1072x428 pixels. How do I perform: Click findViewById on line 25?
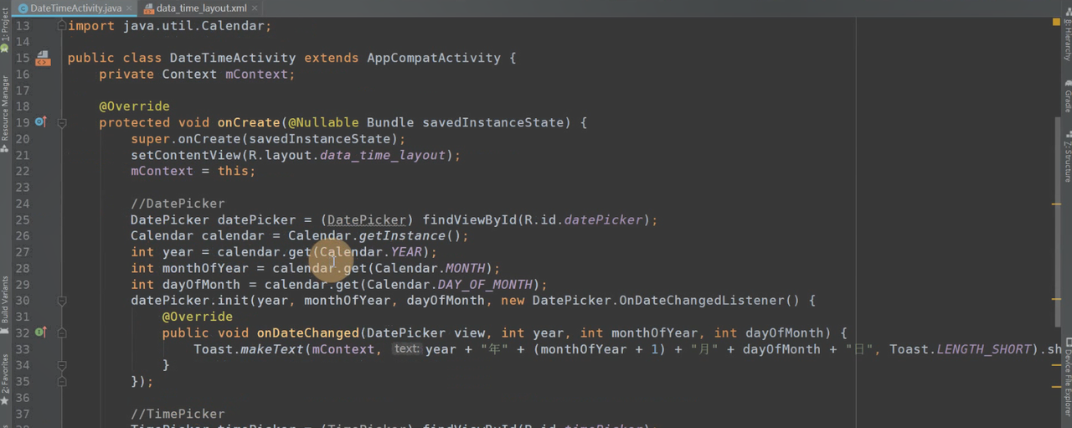pyautogui.click(x=469, y=220)
